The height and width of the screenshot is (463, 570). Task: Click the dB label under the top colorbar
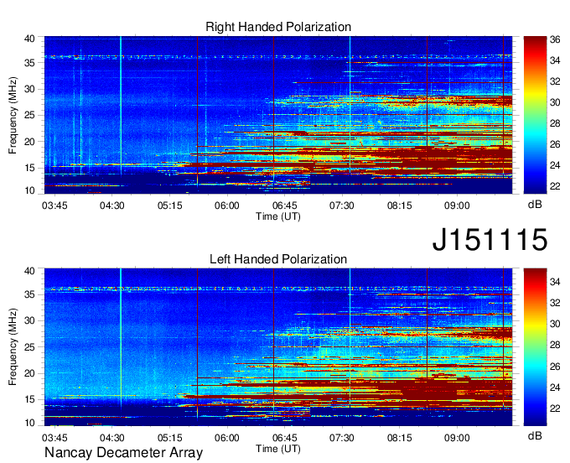click(535, 205)
